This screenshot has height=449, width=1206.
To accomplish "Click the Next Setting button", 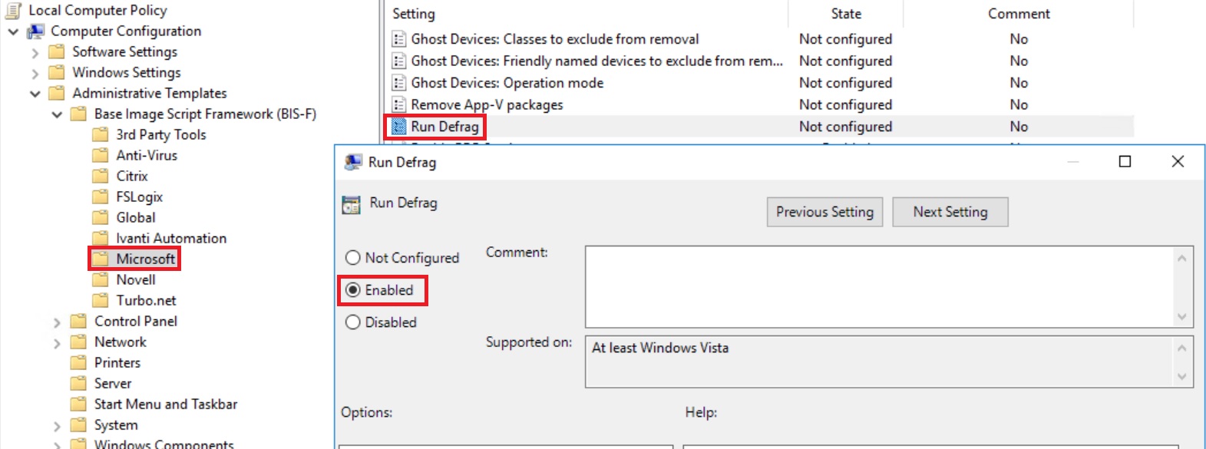I will click(x=950, y=212).
